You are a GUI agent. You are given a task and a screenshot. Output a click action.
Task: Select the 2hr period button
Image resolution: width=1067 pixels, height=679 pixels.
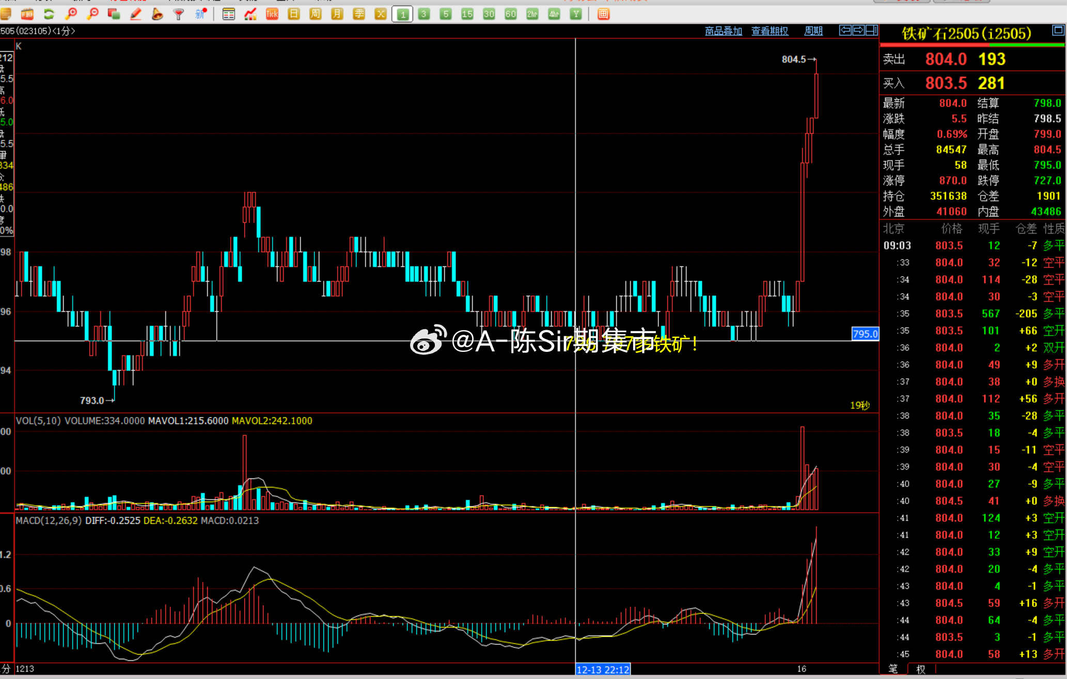click(532, 14)
